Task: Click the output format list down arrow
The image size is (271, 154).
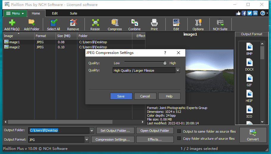Action: pyautogui.click(x=262, y=122)
